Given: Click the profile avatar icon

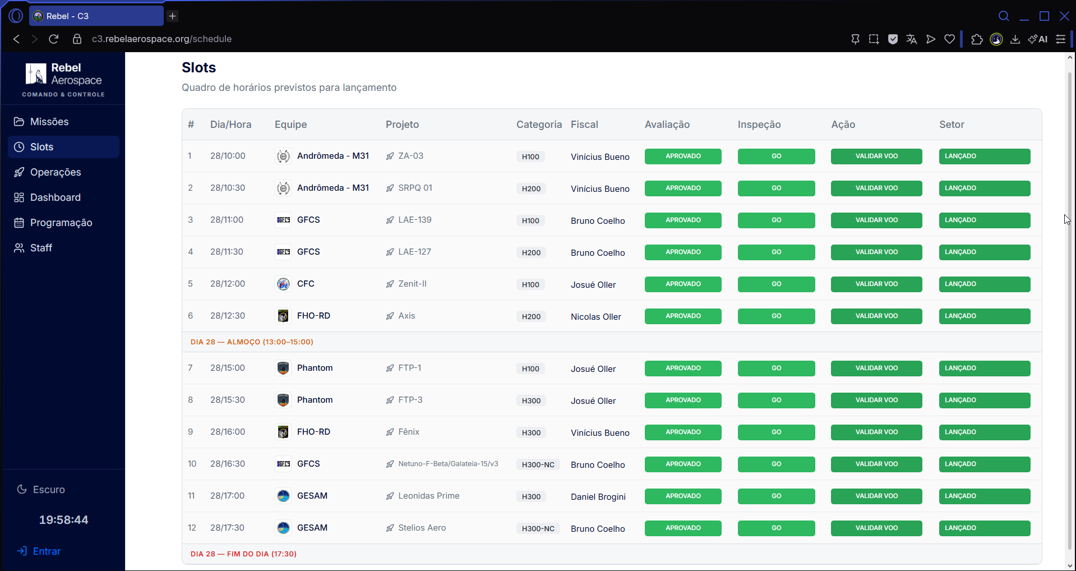Looking at the screenshot, I should [x=996, y=39].
